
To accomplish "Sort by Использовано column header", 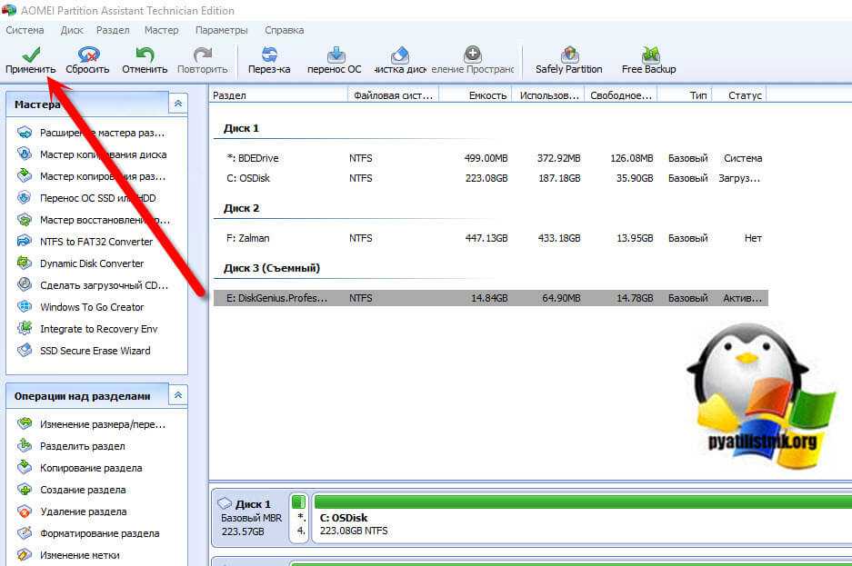I will 548,95.
